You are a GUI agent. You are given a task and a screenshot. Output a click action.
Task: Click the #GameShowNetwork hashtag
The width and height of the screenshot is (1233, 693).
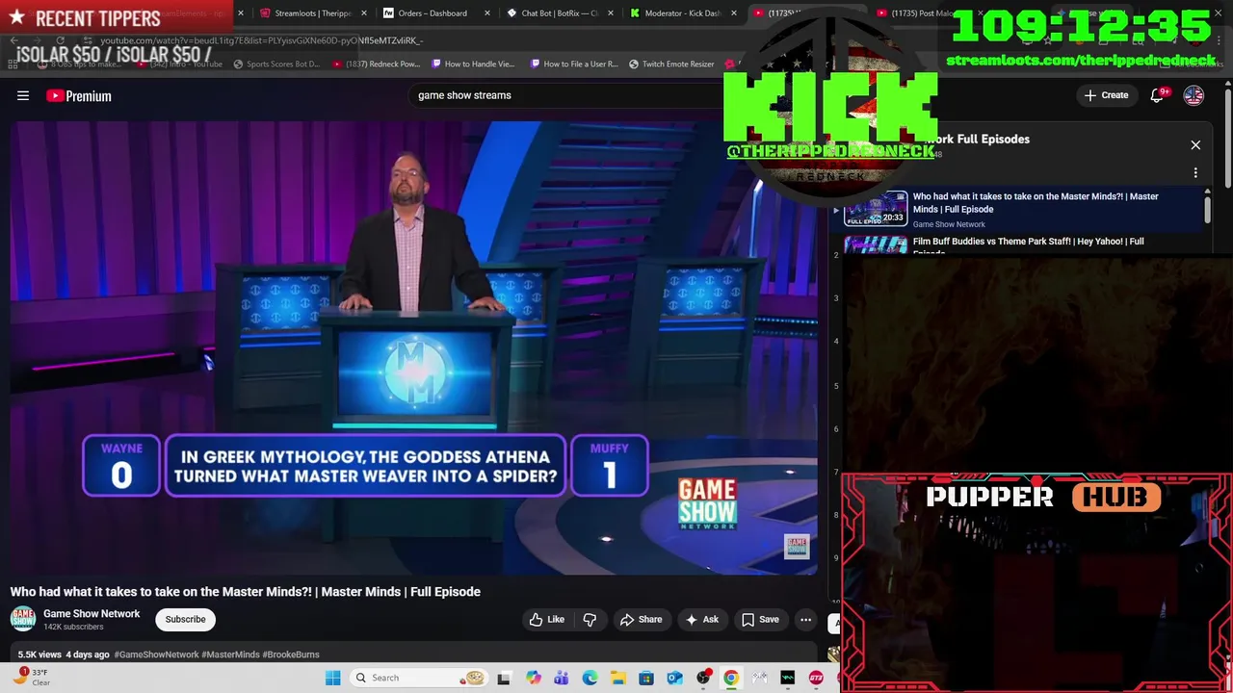(x=156, y=654)
